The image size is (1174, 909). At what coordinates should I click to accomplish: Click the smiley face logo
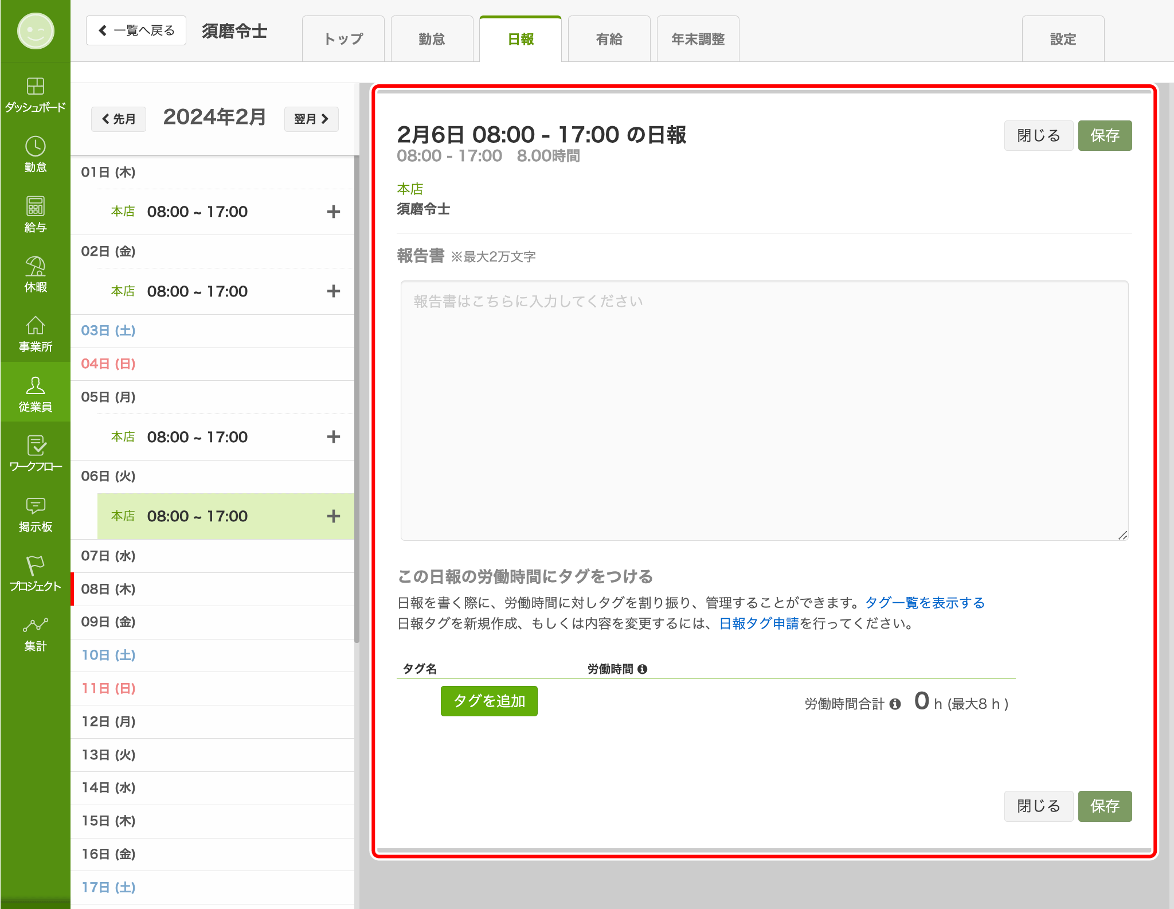(36, 31)
